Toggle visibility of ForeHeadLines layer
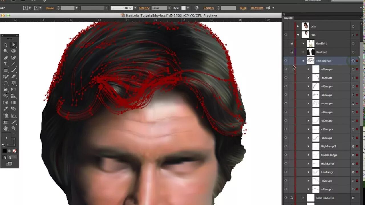Image resolution: width=365 pixels, height=205 pixels. pos(286,198)
